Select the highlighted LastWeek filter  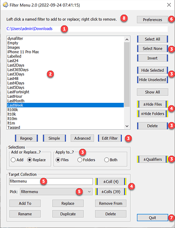point(66,105)
